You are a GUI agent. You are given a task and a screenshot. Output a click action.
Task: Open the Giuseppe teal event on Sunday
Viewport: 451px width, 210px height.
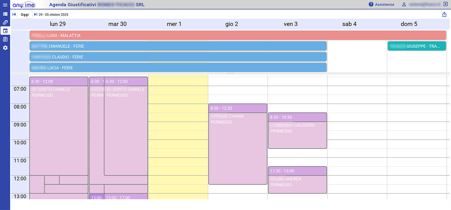coord(416,46)
